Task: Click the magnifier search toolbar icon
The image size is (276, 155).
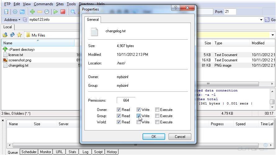Action: tap(73, 12)
